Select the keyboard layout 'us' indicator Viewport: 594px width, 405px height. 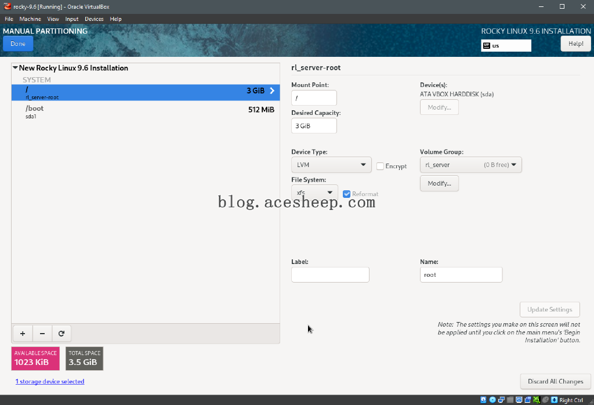pyautogui.click(x=506, y=45)
